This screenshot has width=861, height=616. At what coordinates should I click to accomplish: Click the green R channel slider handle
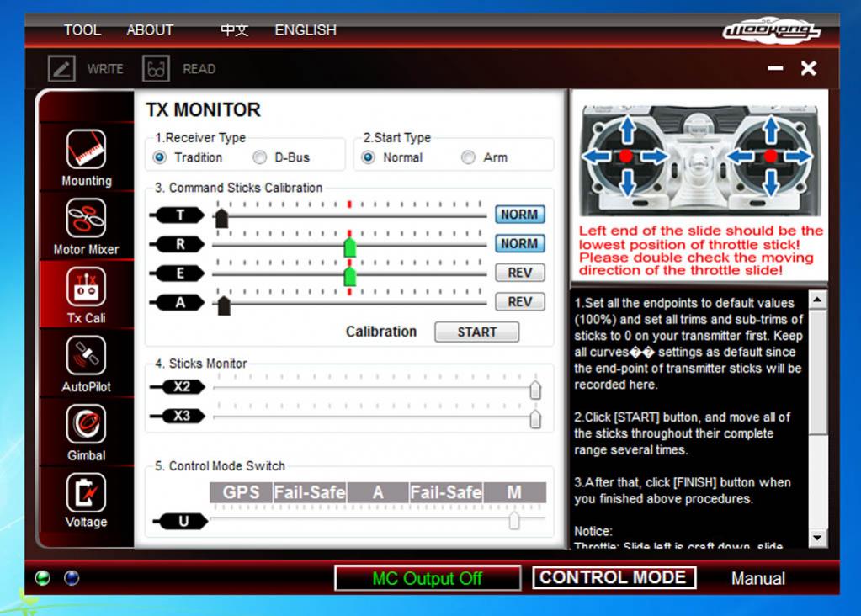[x=350, y=247]
